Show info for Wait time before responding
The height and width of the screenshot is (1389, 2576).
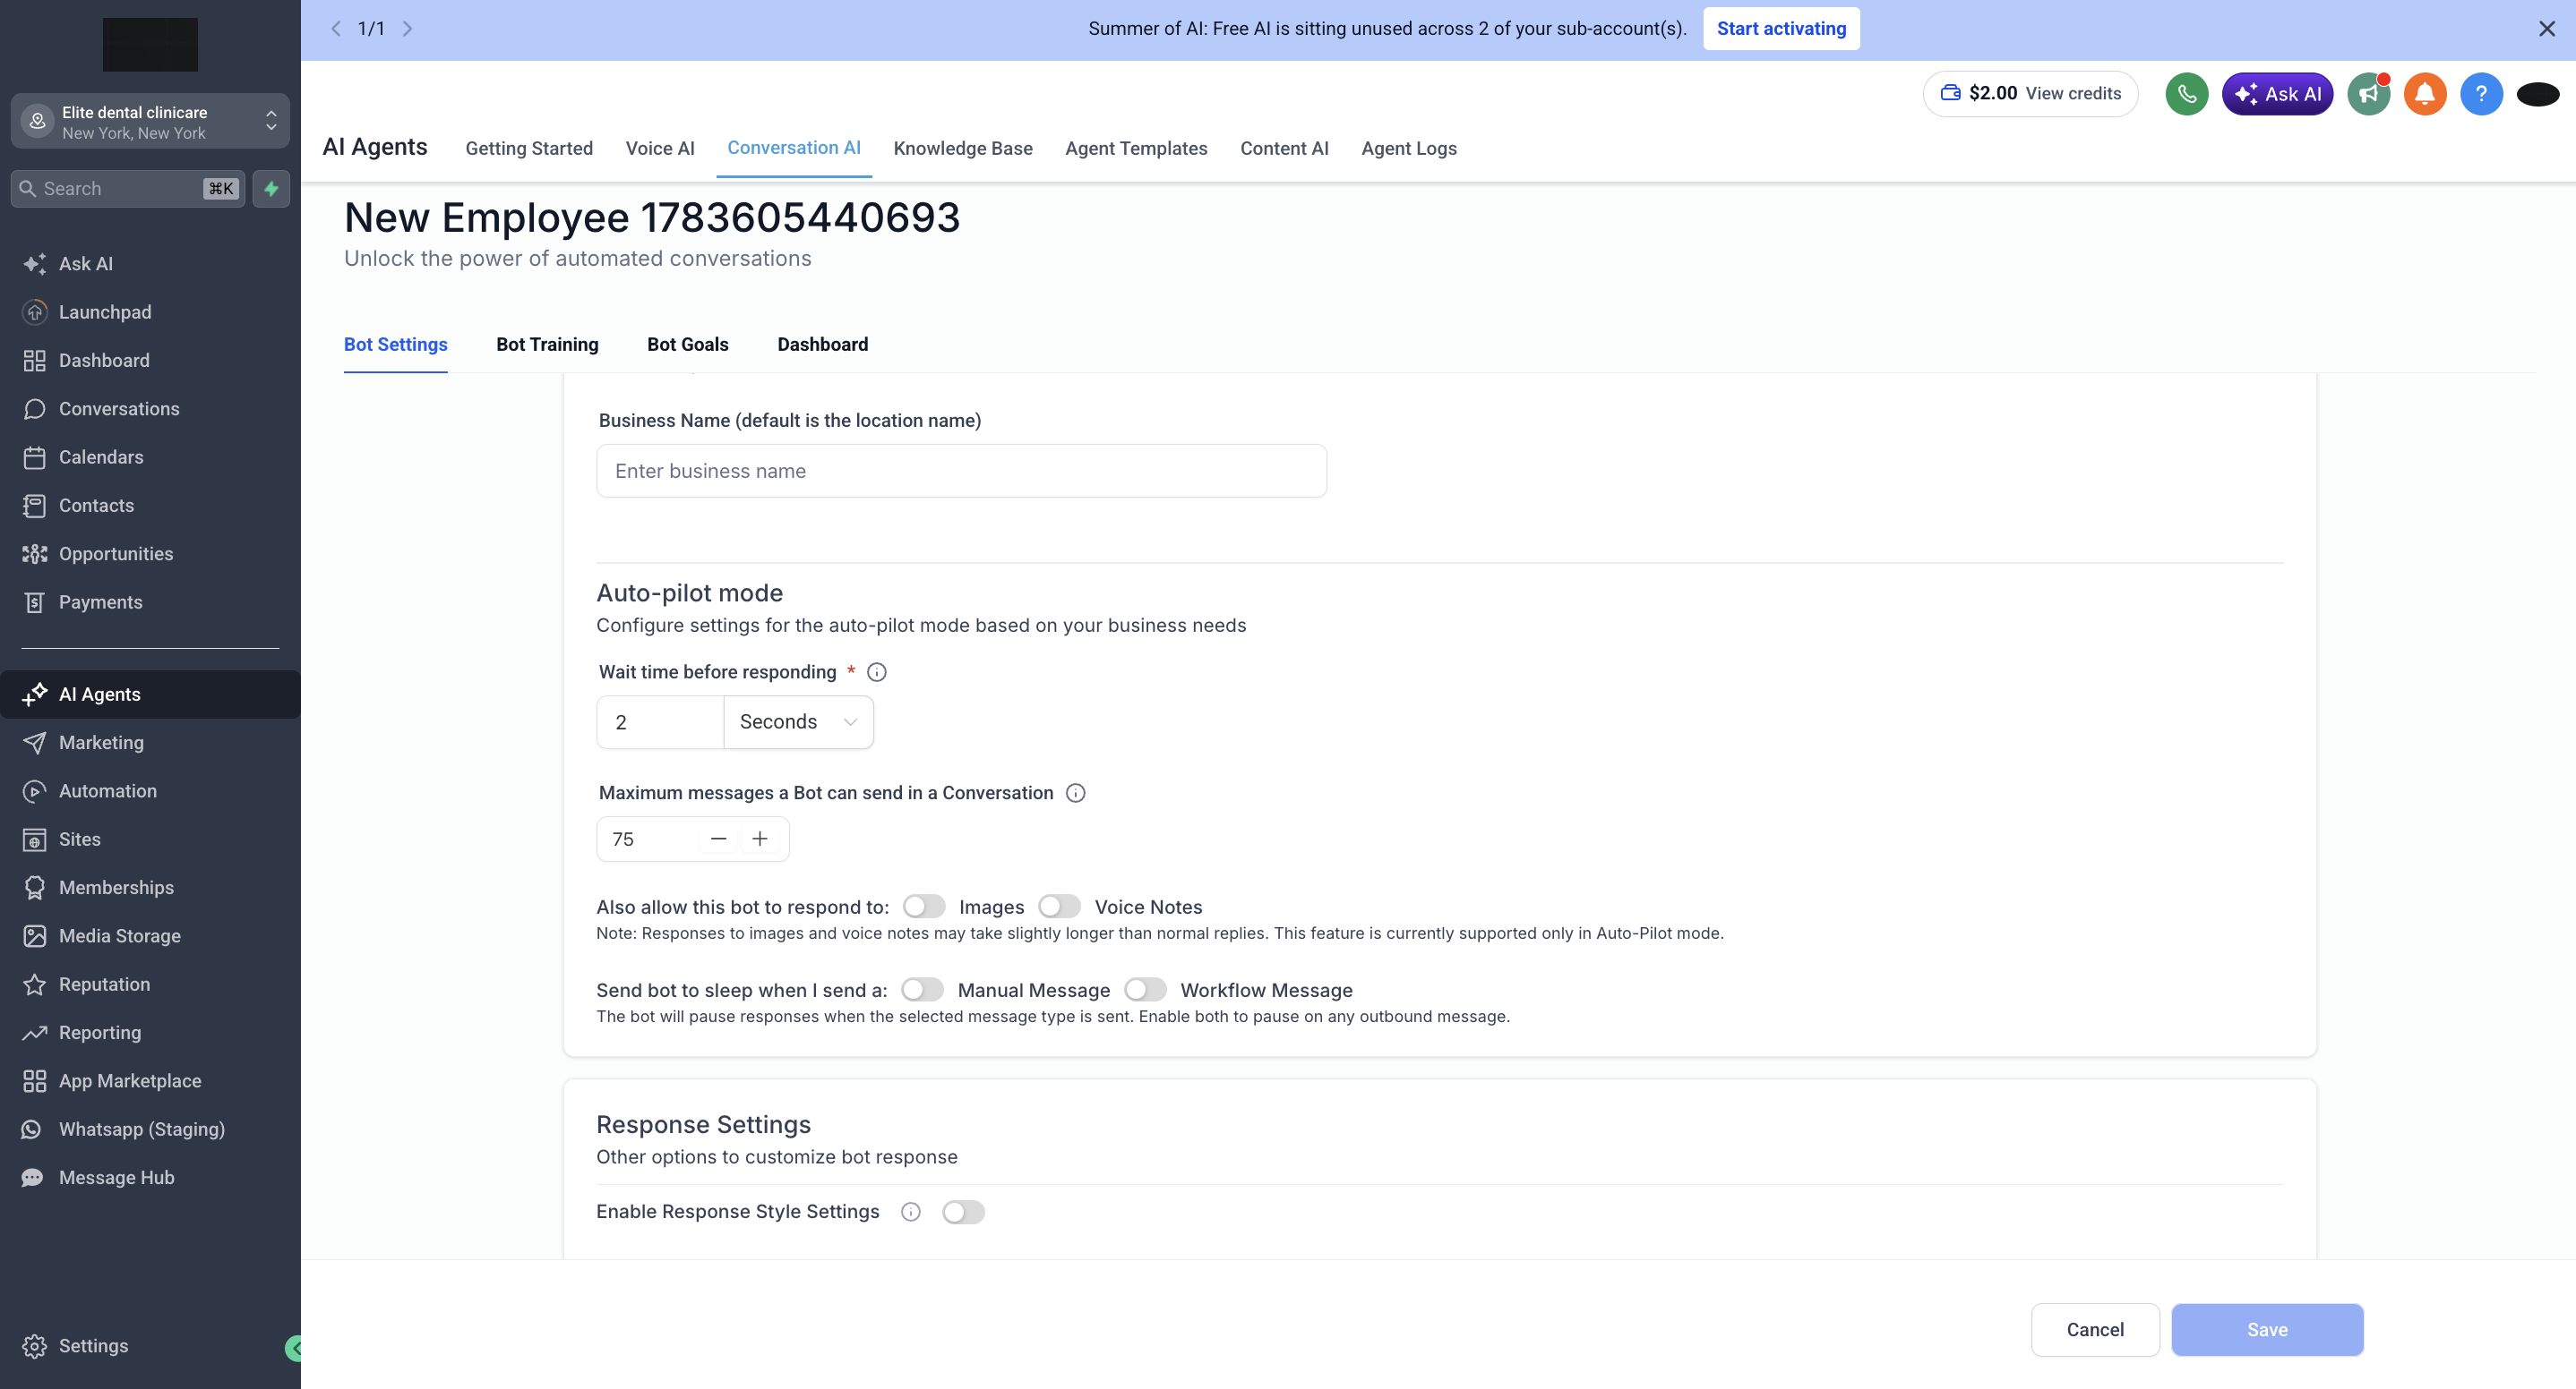pos(877,672)
